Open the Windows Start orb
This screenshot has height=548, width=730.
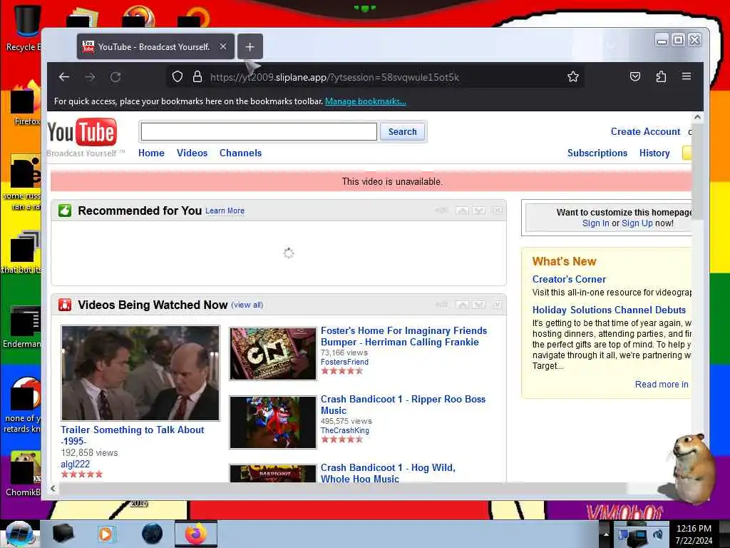[19, 534]
